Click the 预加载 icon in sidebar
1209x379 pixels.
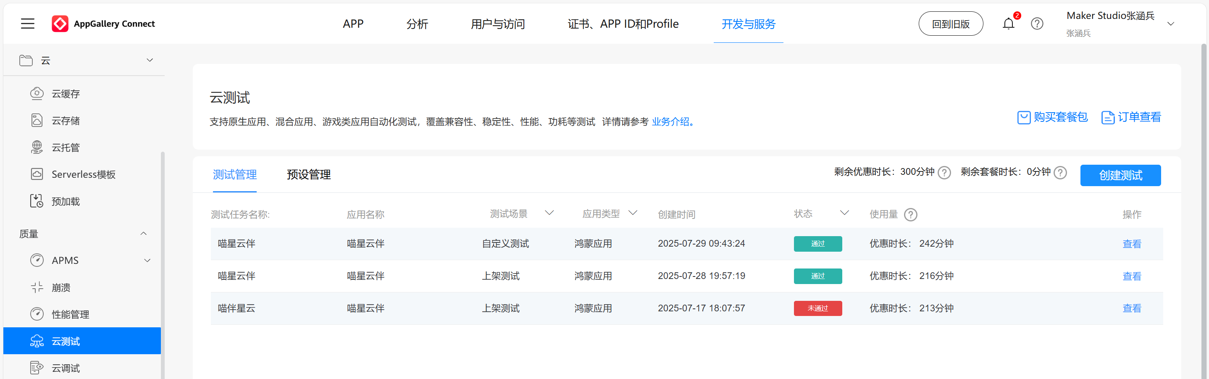click(37, 201)
